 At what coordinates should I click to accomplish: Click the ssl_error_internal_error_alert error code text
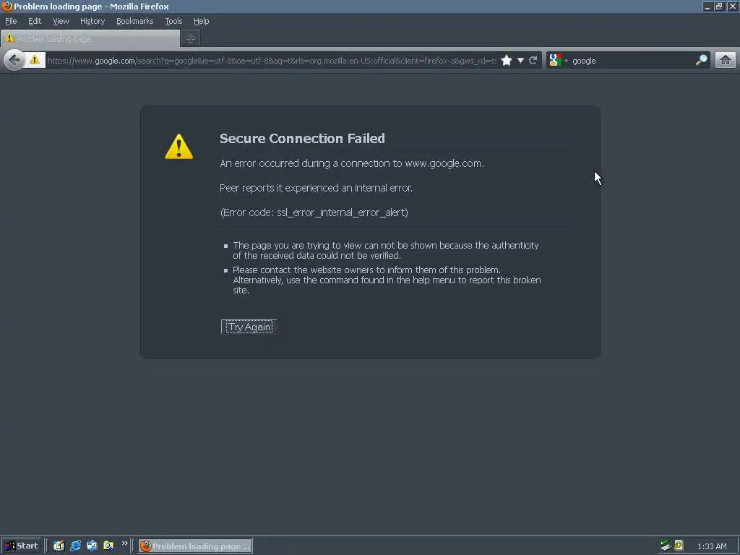[x=342, y=212]
